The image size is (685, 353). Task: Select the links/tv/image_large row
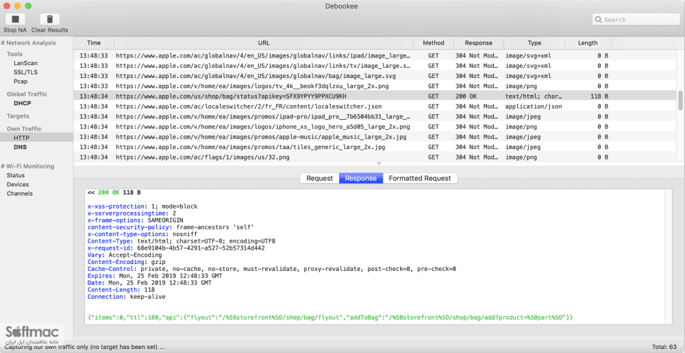pyautogui.click(x=375, y=66)
